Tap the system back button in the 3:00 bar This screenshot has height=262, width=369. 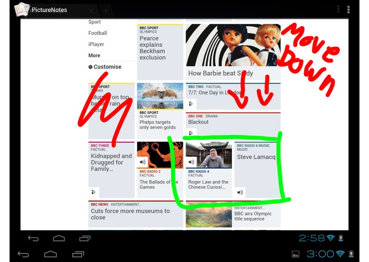pos(23,254)
